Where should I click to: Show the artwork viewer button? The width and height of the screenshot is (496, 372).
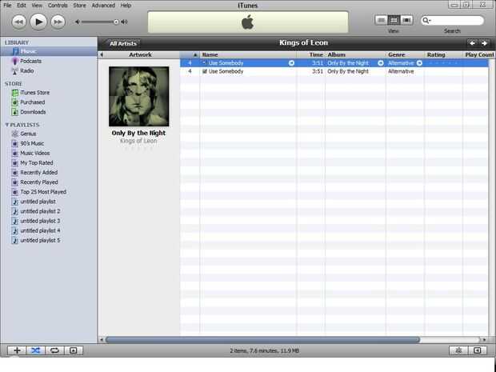74,350
